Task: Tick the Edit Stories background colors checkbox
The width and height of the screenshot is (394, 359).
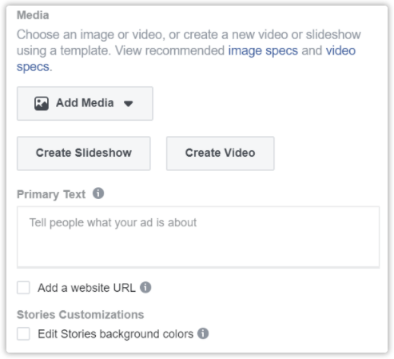Action: [x=23, y=333]
